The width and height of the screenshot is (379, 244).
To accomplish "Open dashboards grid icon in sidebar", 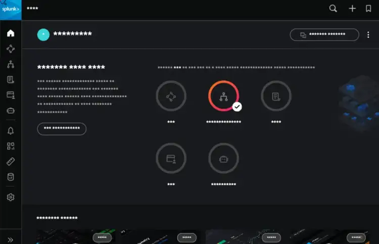I will pos(11,146).
